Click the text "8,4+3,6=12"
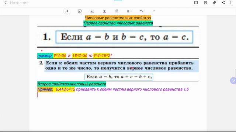Screen dimensions: 236x132 coord(66,89)
